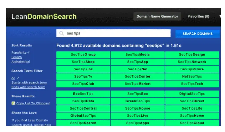Select the All search term filter
Image resolution: width=225 pixels, height=132 pixels.
tap(13, 78)
